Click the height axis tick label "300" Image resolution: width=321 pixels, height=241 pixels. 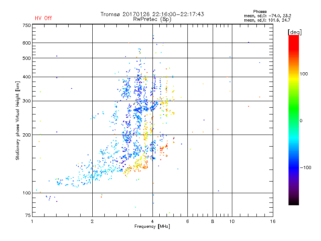coord(26,101)
